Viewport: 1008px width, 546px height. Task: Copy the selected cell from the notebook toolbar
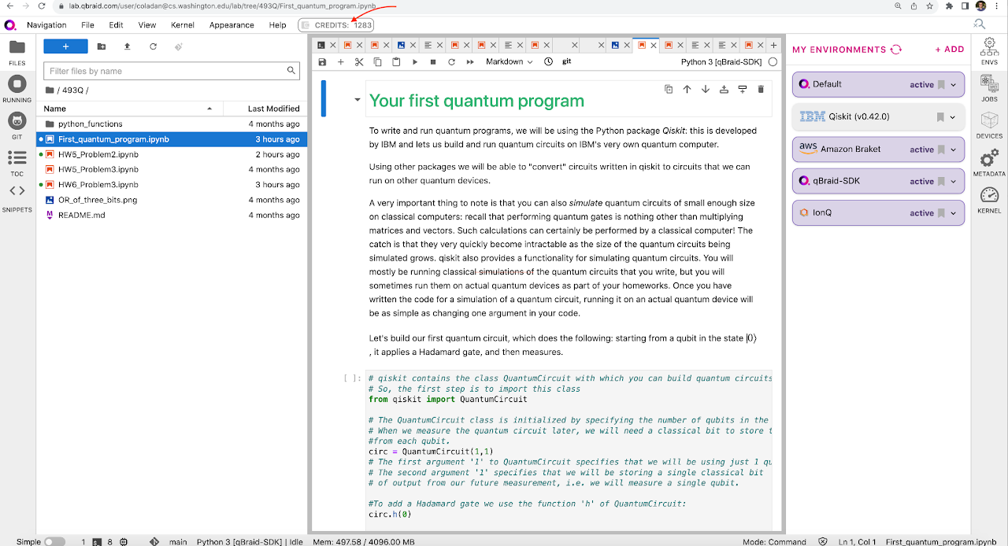click(x=378, y=61)
